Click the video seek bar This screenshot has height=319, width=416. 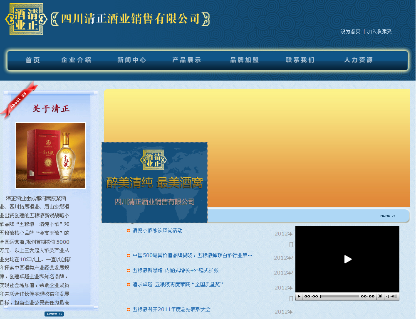pyautogui.click(x=339, y=296)
